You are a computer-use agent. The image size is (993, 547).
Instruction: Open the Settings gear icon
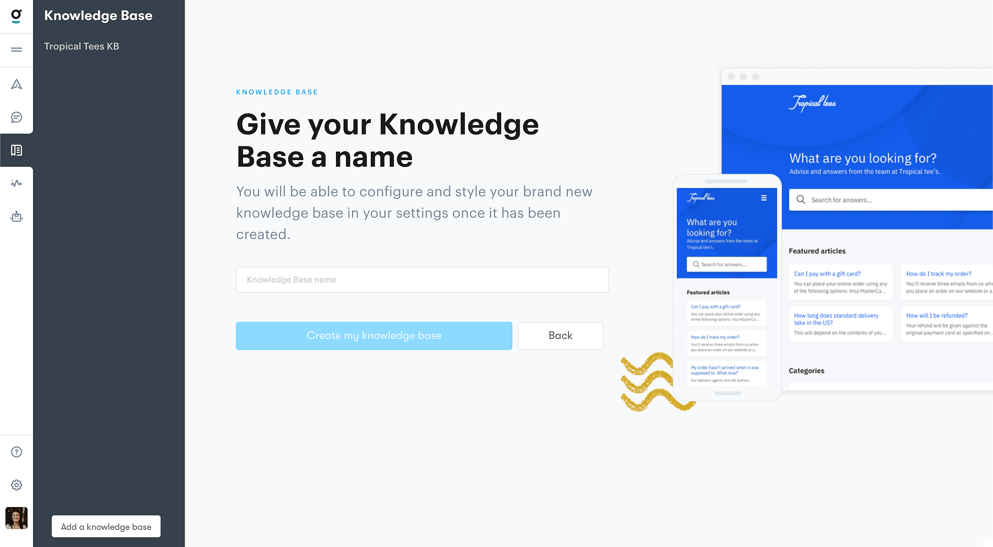pyautogui.click(x=17, y=485)
